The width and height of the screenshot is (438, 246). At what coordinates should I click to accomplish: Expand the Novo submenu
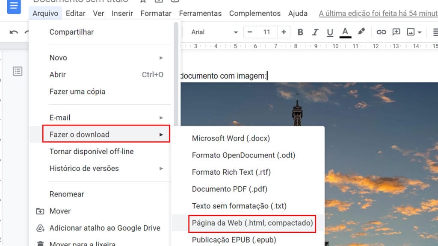pyautogui.click(x=101, y=58)
